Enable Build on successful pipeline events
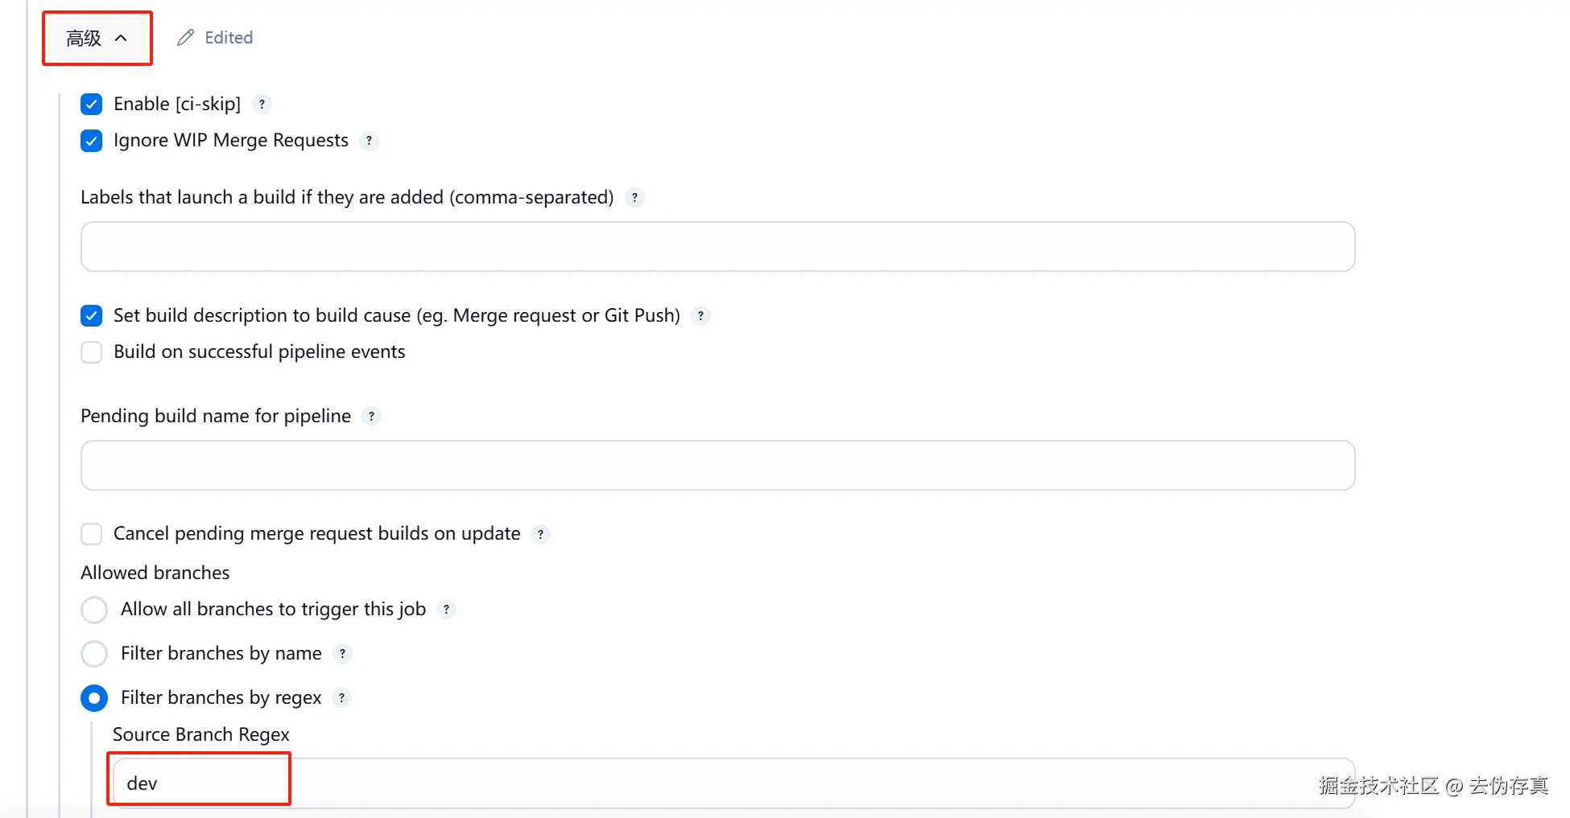The width and height of the screenshot is (1570, 818). click(92, 352)
